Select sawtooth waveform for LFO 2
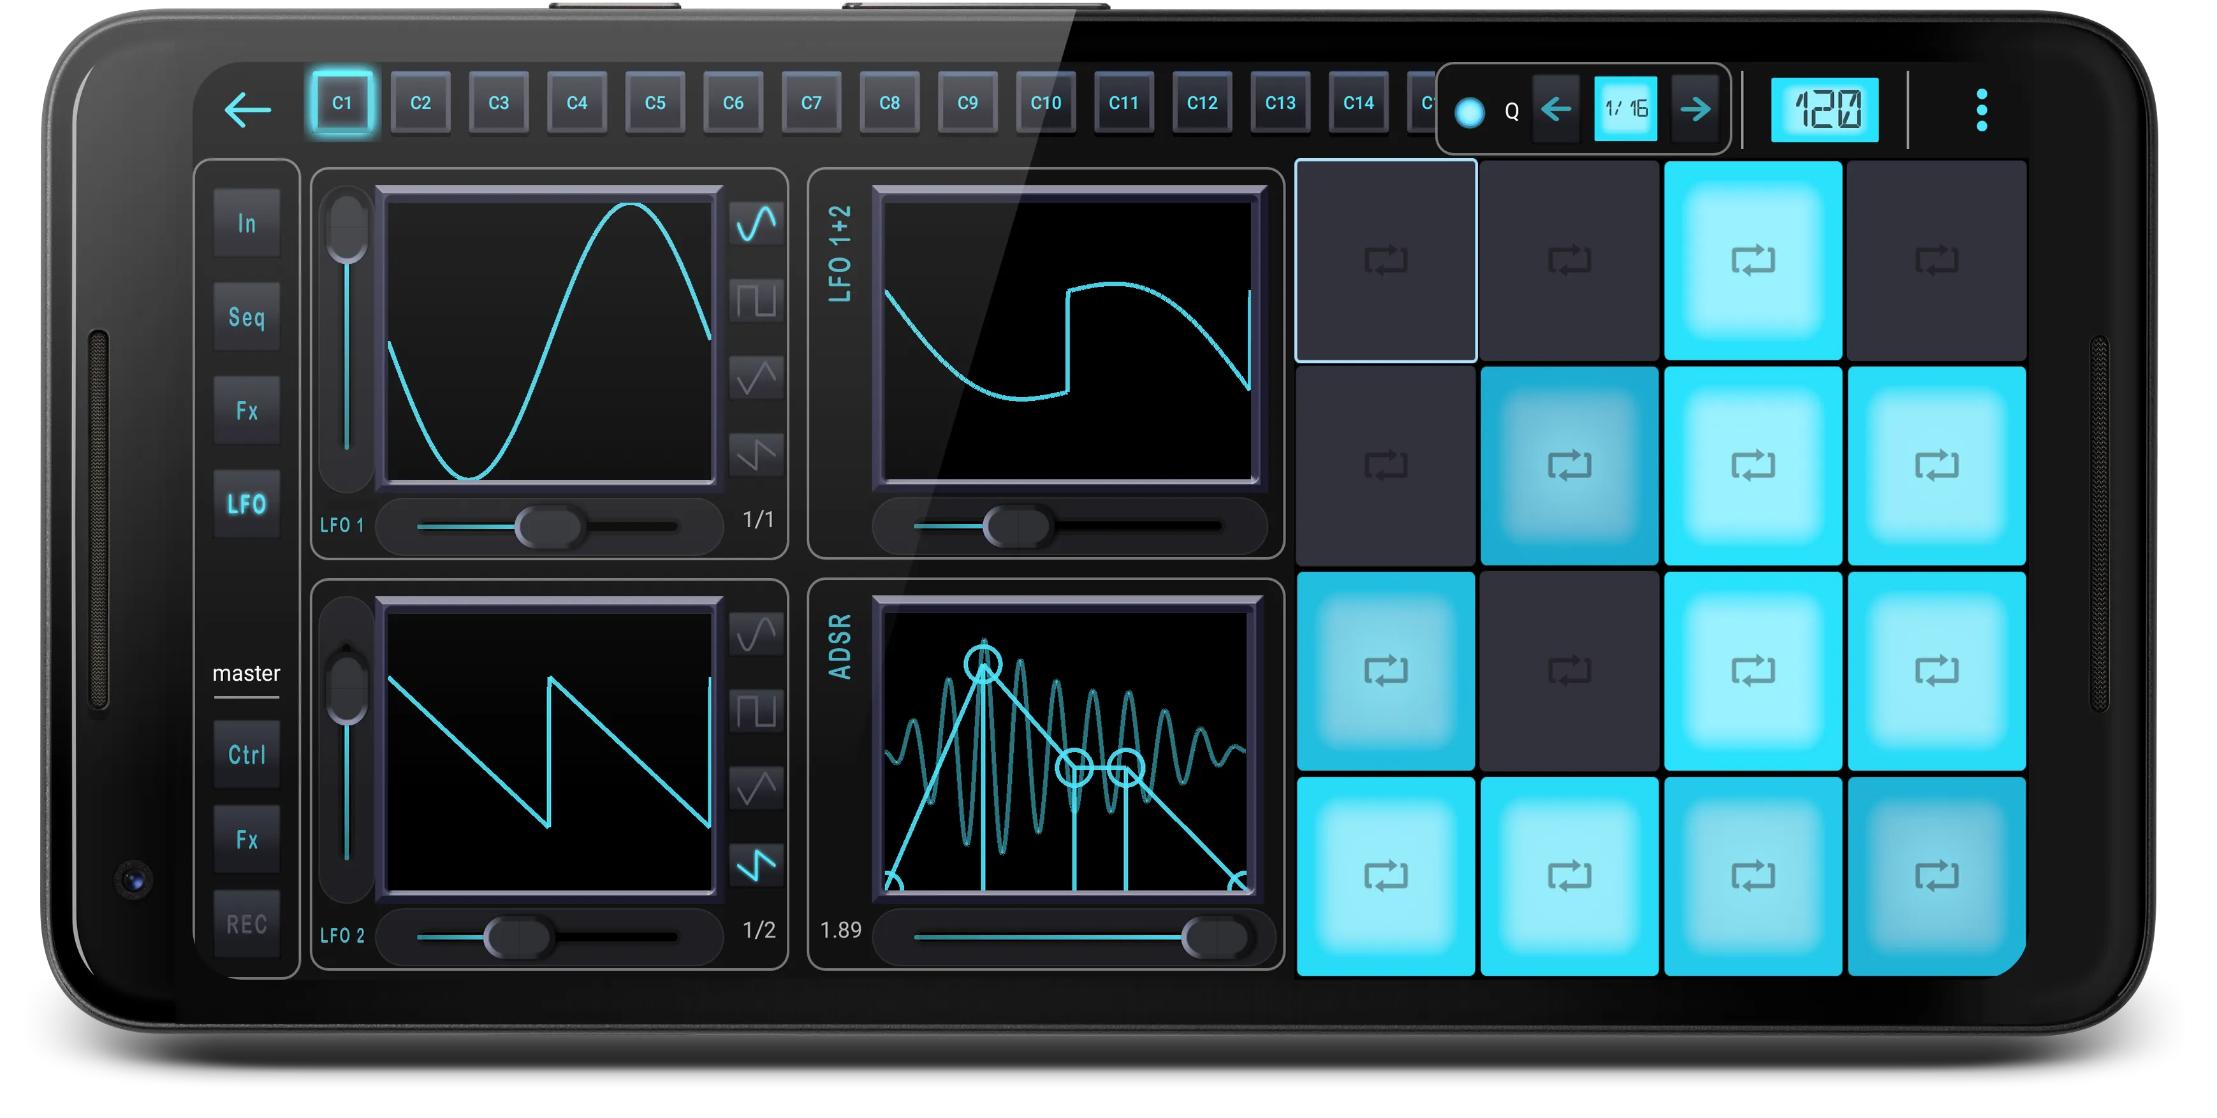Viewport: 2217px width, 1118px height. 756,864
